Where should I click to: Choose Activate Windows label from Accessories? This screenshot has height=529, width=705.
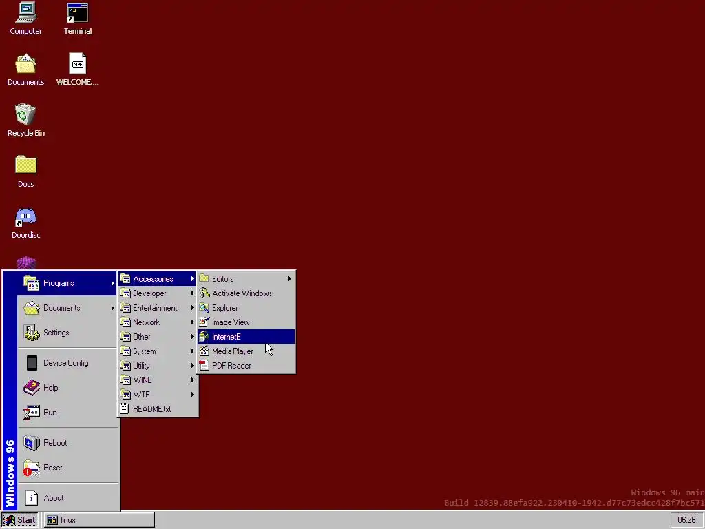tap(242, 293)
